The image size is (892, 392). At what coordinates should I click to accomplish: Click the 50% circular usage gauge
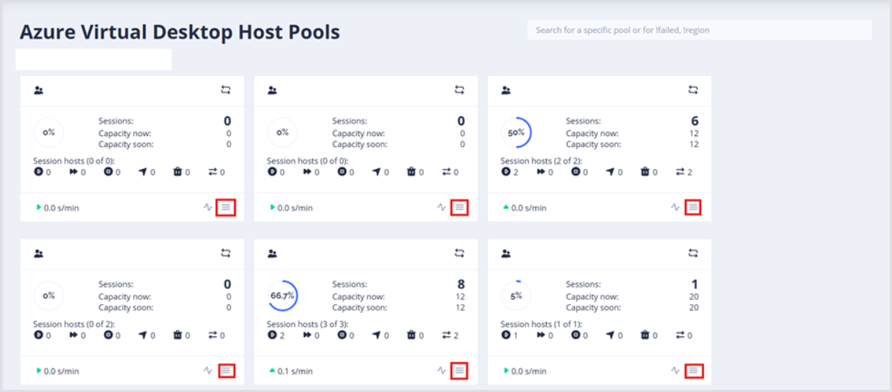pos(516,133)
